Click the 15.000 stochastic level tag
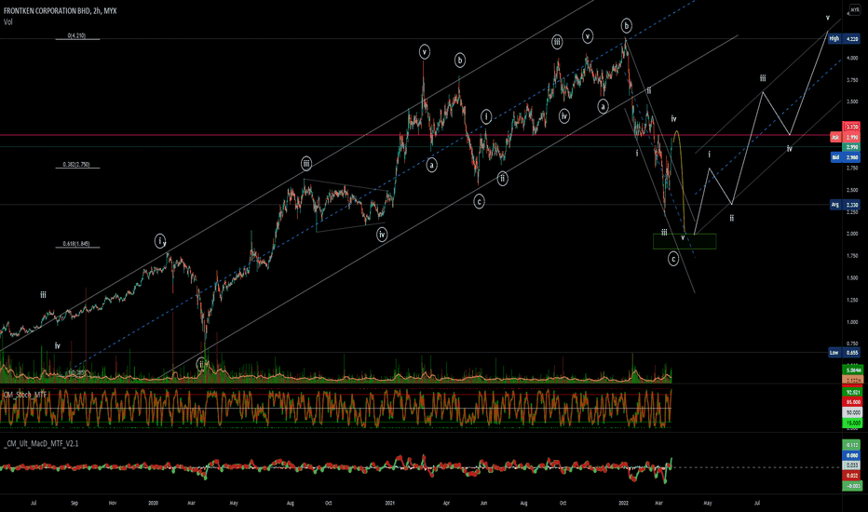Image resolution: width=868 pixels, height=512 pixels. click(852, 423)
